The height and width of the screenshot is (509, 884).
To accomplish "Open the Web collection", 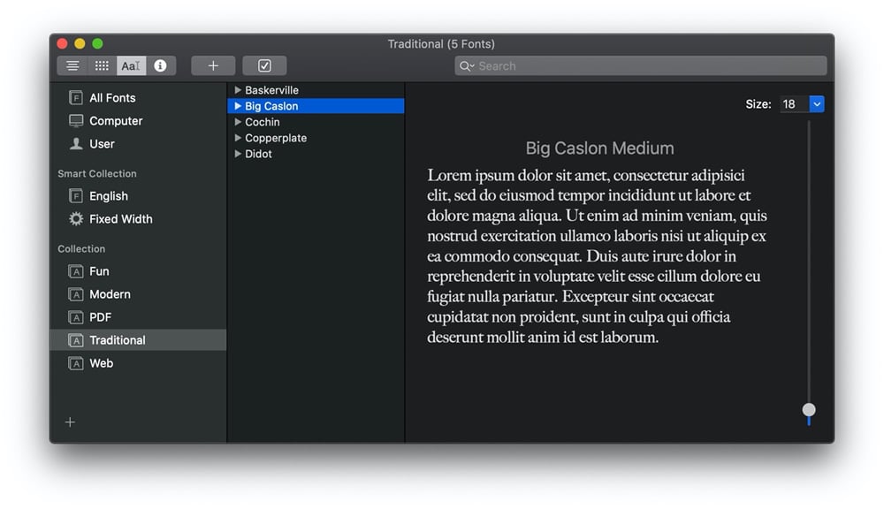I will point(101,363).
